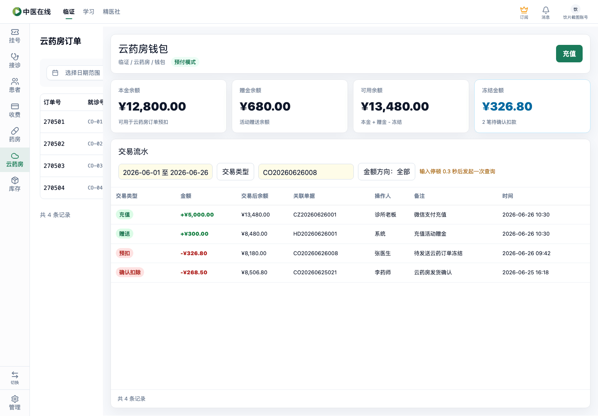
Task: Click CO20260626008 in the transaction table
Action: (x=316, y=254)
